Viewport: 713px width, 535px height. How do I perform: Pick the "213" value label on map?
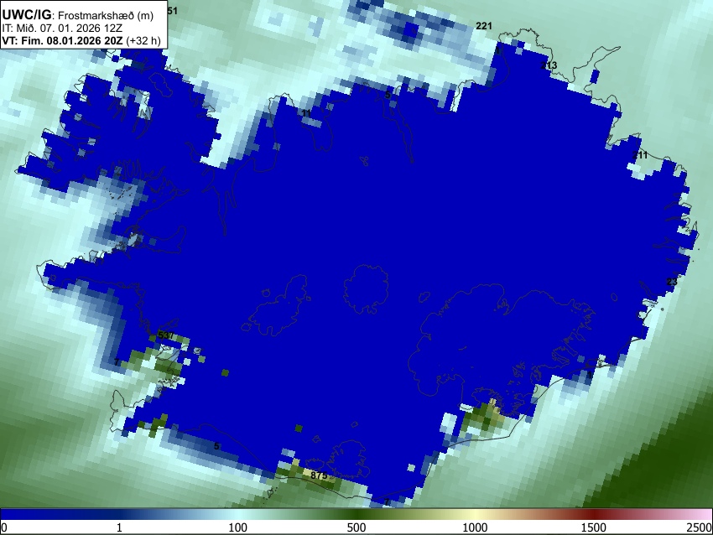coord(549,65)
